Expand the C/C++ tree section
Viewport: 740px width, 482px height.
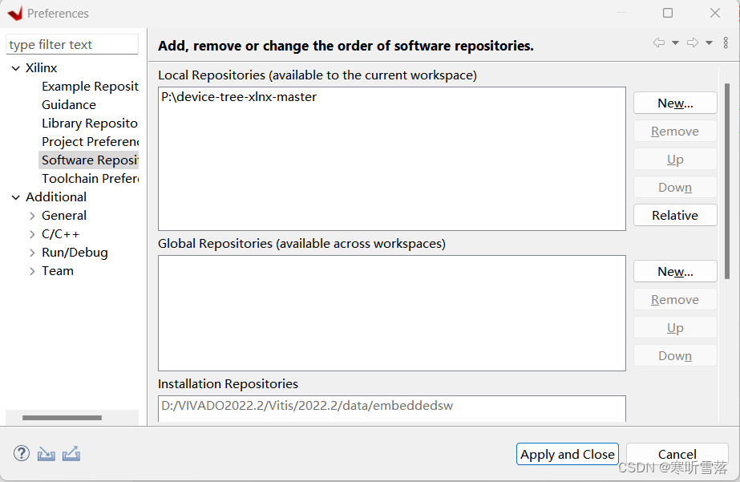point(30,233)
